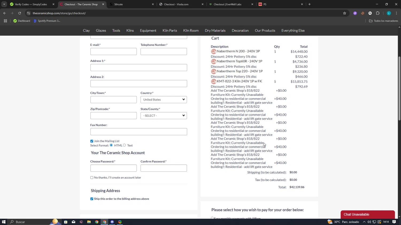Check No thanks, create account later

pos(92,178)
